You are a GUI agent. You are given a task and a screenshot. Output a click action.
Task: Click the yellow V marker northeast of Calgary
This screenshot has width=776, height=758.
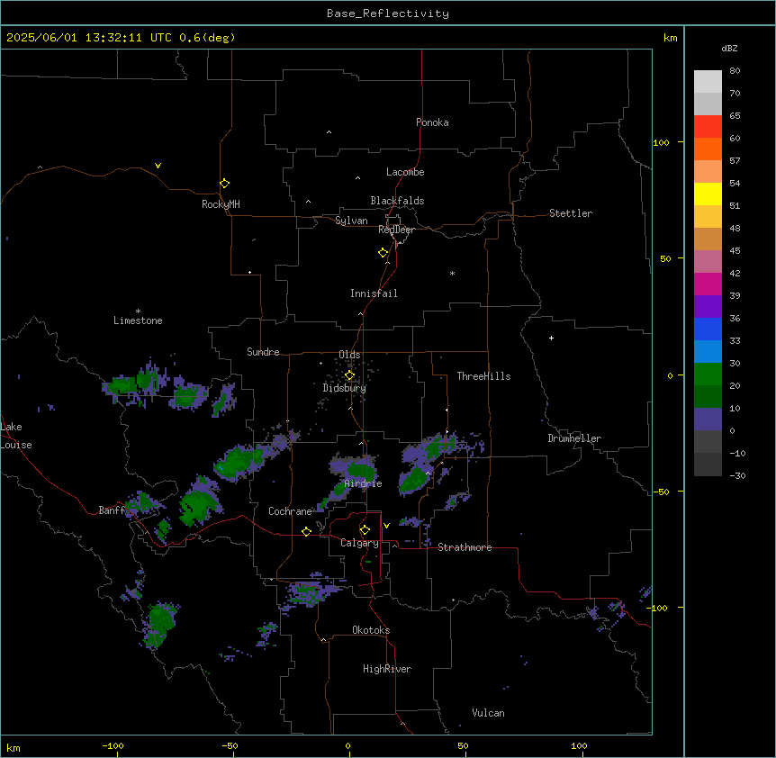(x=386, y=526)
